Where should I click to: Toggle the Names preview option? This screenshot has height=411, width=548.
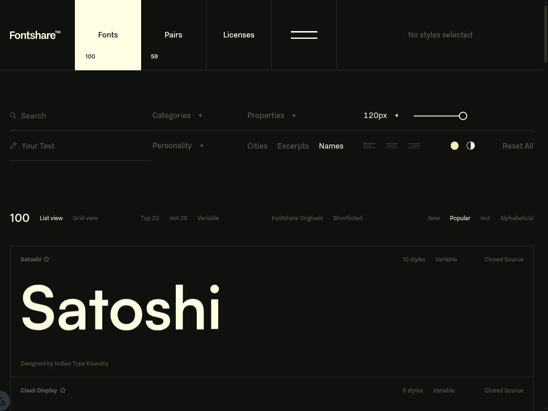tap(331, 146)
